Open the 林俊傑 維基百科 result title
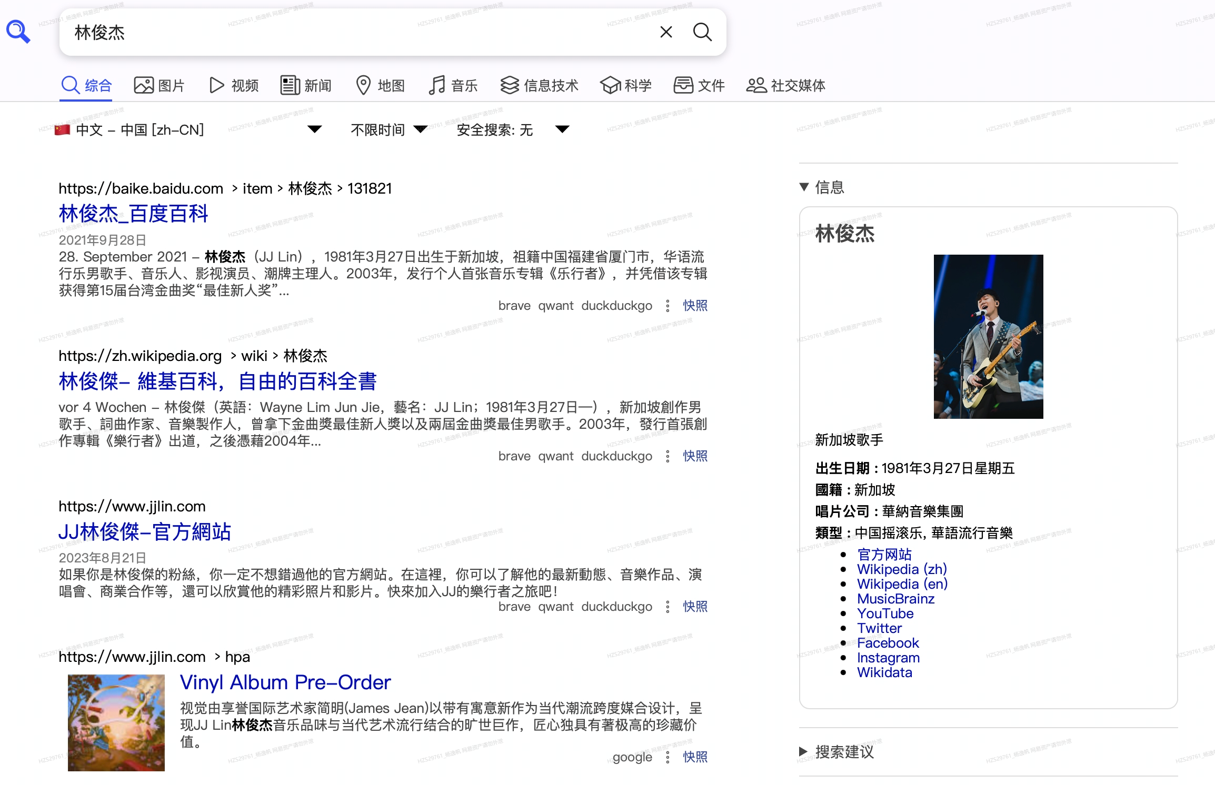Image resolution: width=1215 pixels, height=785 pixels. point(217,381)
